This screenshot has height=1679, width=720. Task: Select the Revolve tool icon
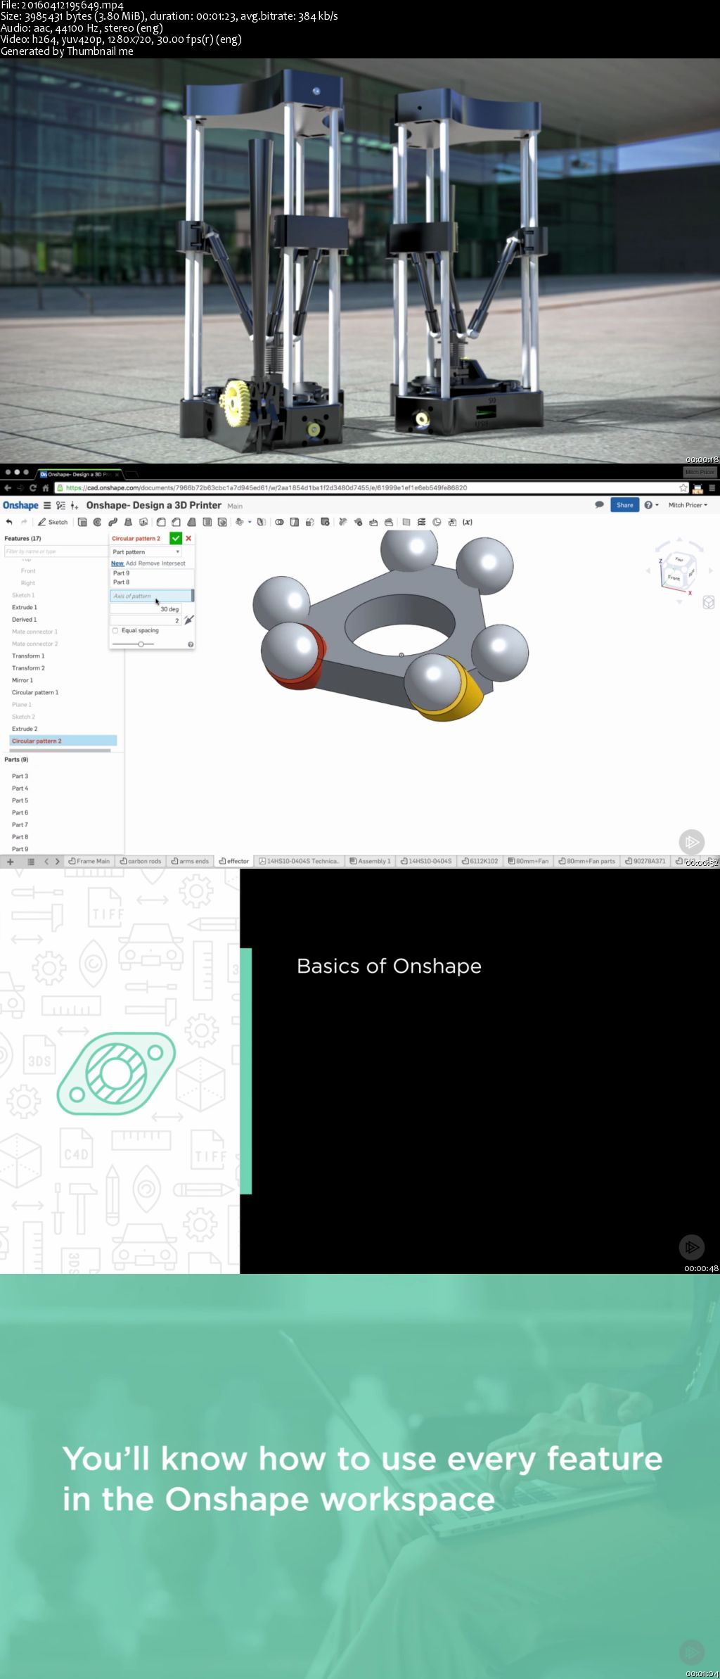[97, 522]
